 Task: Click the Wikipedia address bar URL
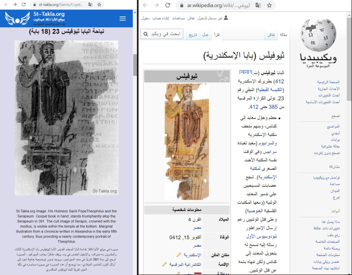[218, 5]
